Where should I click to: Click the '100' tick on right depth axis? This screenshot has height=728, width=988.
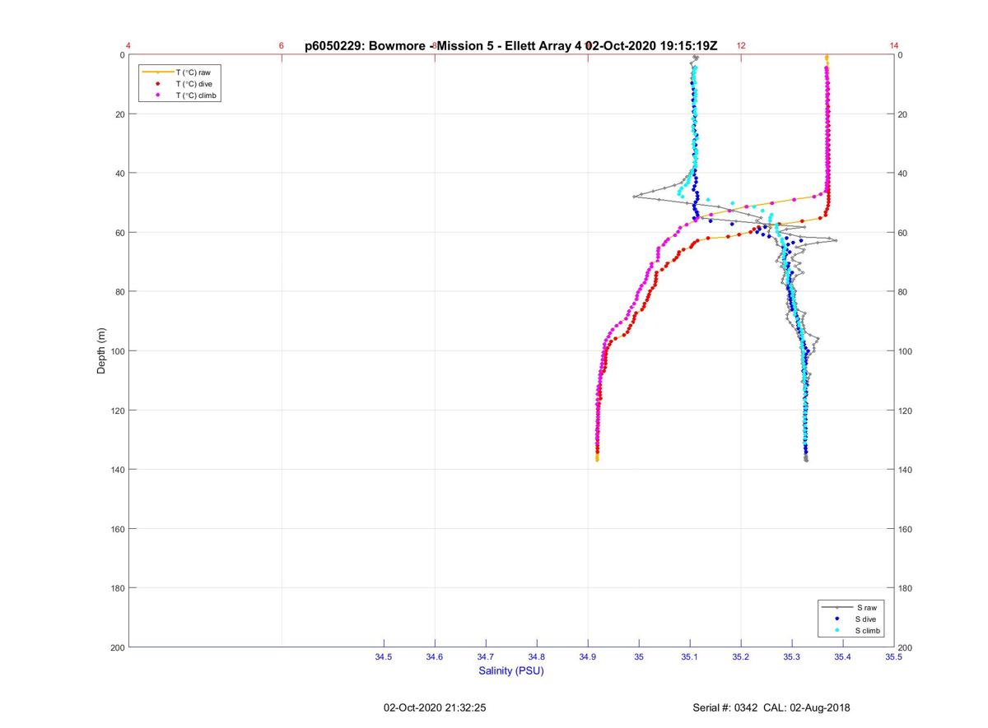[906, 351]
